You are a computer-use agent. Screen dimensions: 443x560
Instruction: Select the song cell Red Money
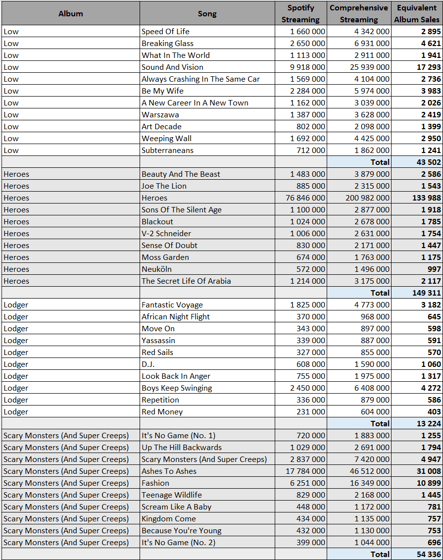coord(207,411)
